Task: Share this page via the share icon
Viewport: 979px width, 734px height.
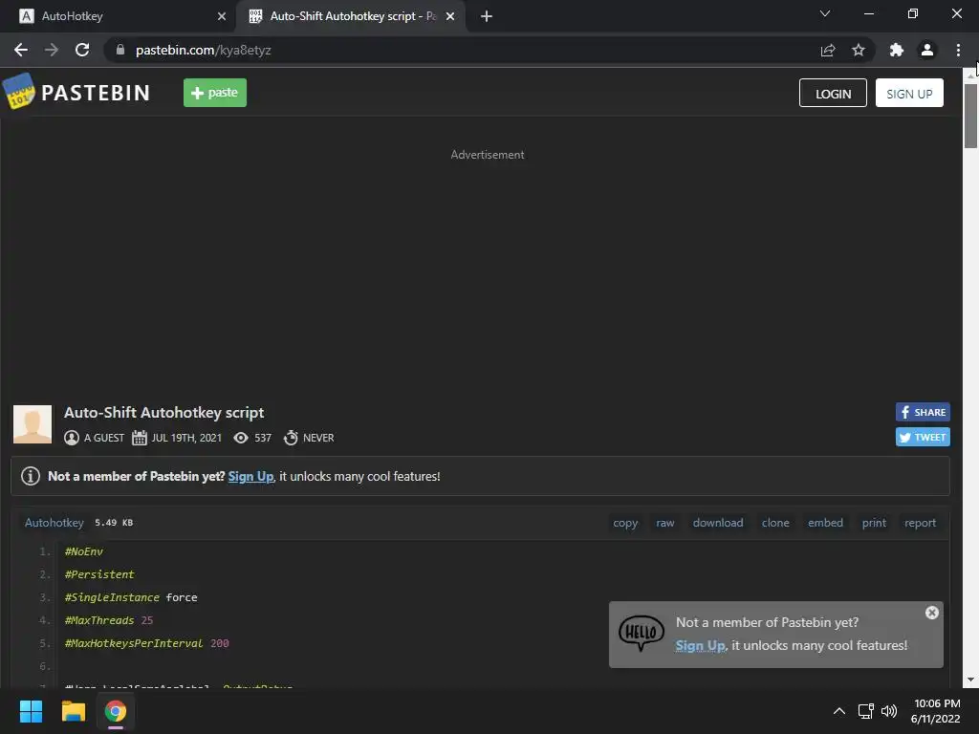Action: click(828, 50)
